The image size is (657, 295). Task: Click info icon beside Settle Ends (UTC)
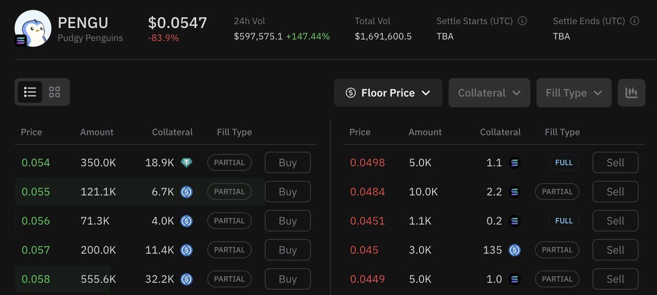[x=635, y=21]
